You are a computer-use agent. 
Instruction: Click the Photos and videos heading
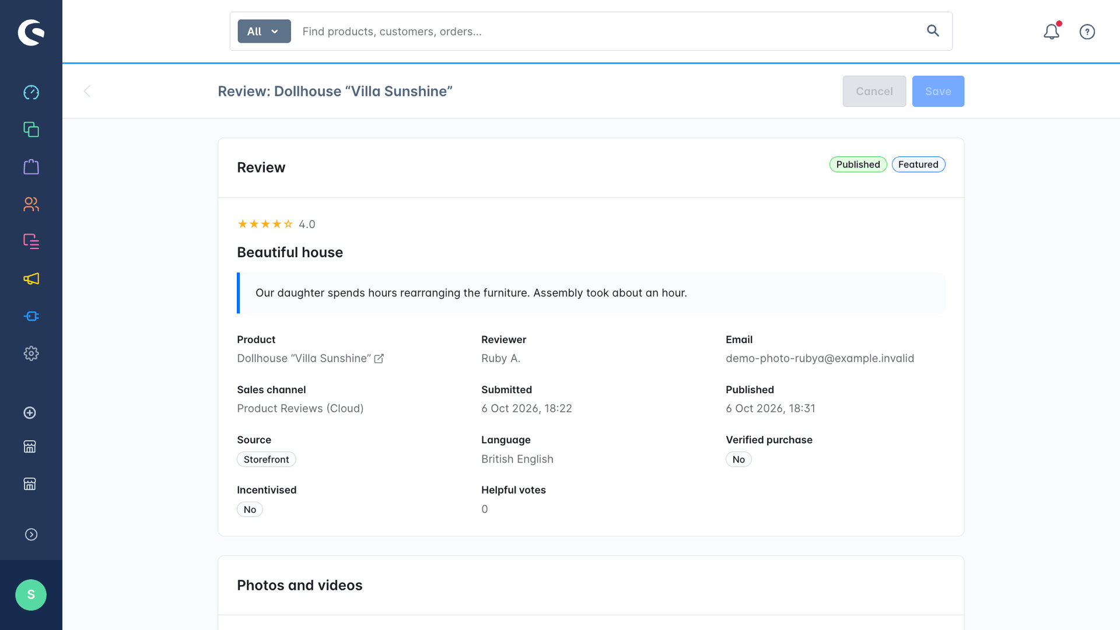coord(300,586)
